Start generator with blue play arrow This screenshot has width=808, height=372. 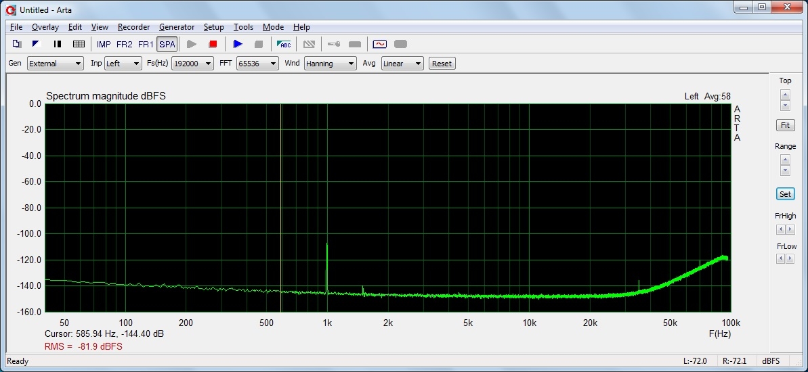pos(238,44)
